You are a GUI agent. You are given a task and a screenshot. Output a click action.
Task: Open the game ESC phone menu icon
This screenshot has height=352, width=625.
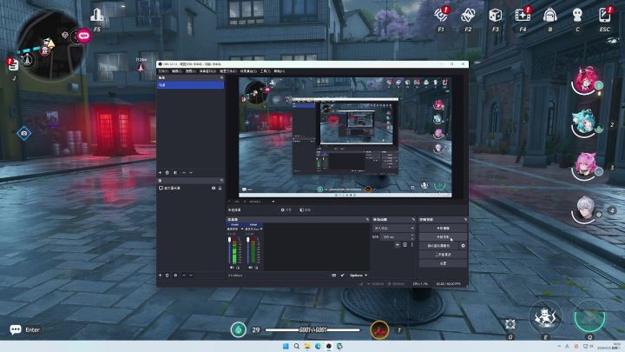pos(605,16)
